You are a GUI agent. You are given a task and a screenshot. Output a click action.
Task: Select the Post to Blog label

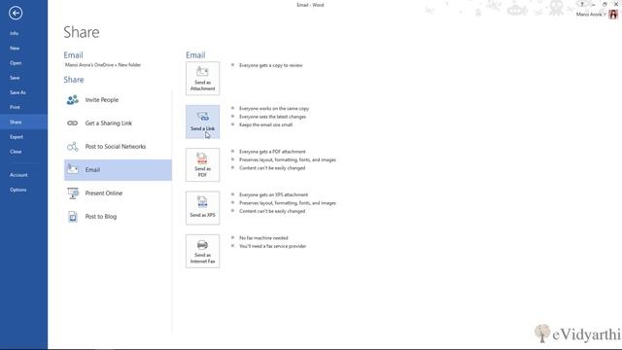coord(101,217)
